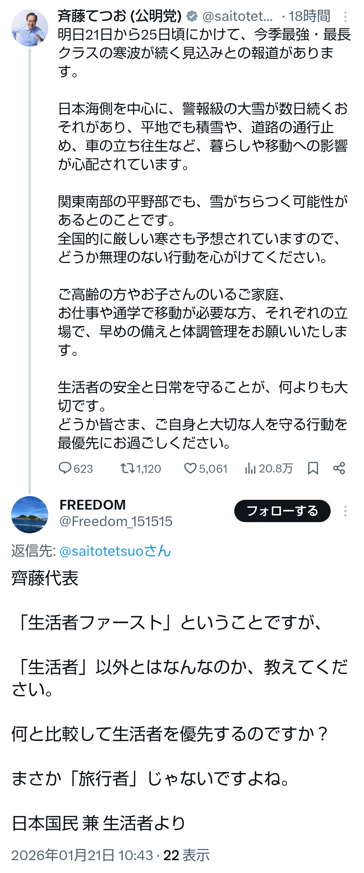Click the 18時間 timestamp
Image resolution: width=364 pixels, height=873 pixels.
[x=309, y=16]
